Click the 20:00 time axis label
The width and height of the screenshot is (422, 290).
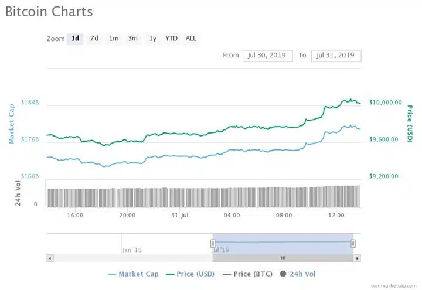(128, 216)
